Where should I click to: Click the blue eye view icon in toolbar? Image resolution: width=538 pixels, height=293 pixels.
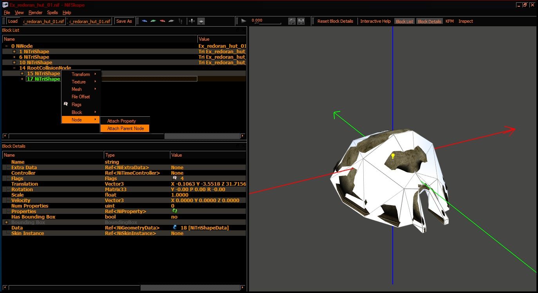(144, 21)
